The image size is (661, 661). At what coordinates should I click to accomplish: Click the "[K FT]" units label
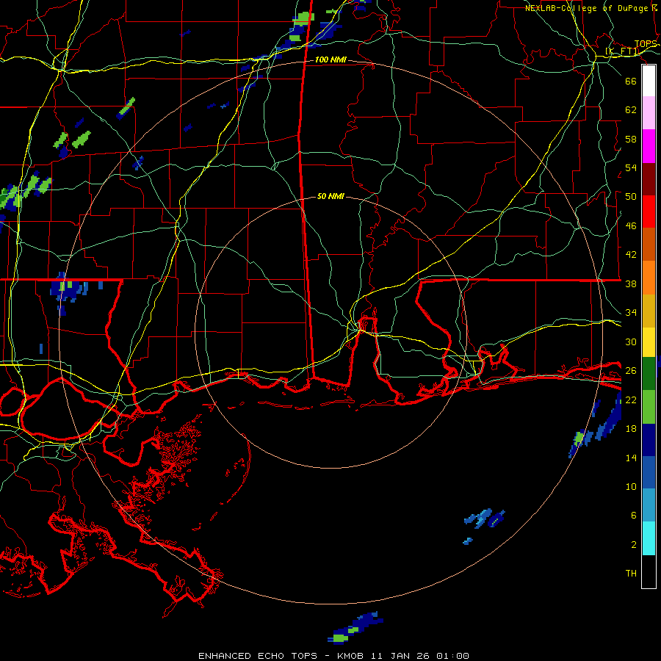pos(622,51)
